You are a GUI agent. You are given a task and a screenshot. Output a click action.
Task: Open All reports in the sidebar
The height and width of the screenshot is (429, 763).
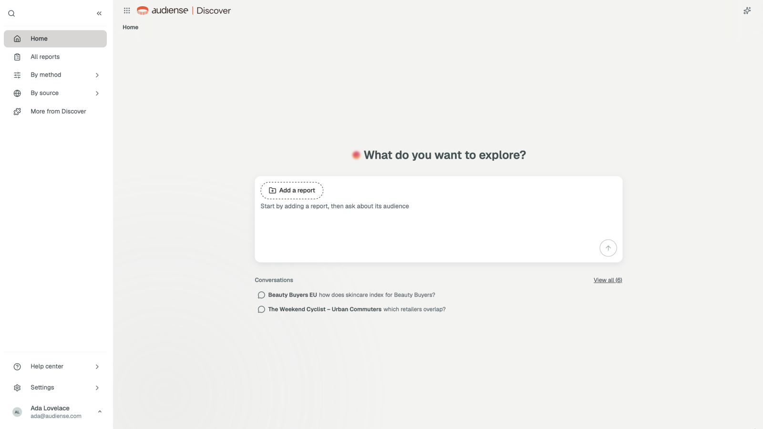tap(55, 57)
